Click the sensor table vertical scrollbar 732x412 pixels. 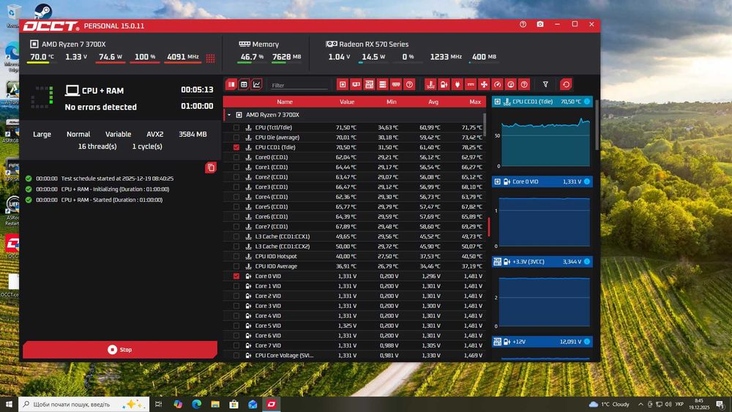tap(484, 124)
